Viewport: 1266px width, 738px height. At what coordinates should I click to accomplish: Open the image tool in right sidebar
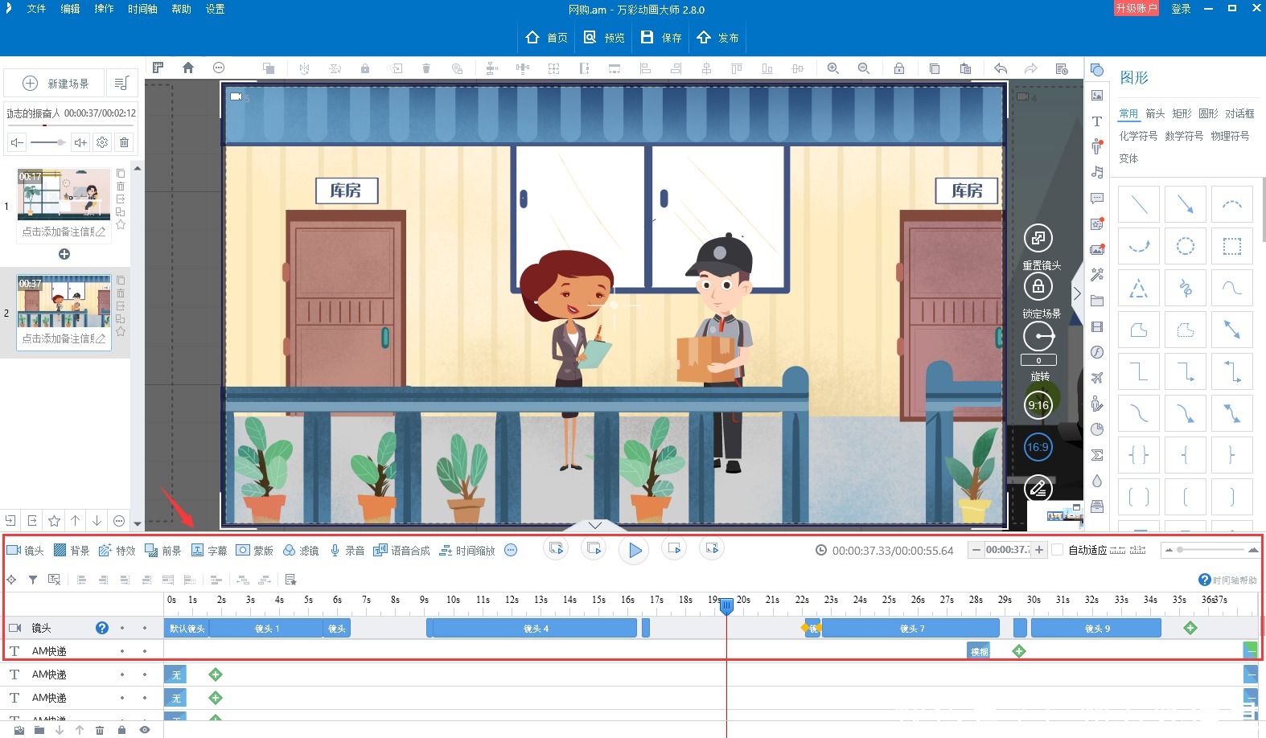point(1097,96)
